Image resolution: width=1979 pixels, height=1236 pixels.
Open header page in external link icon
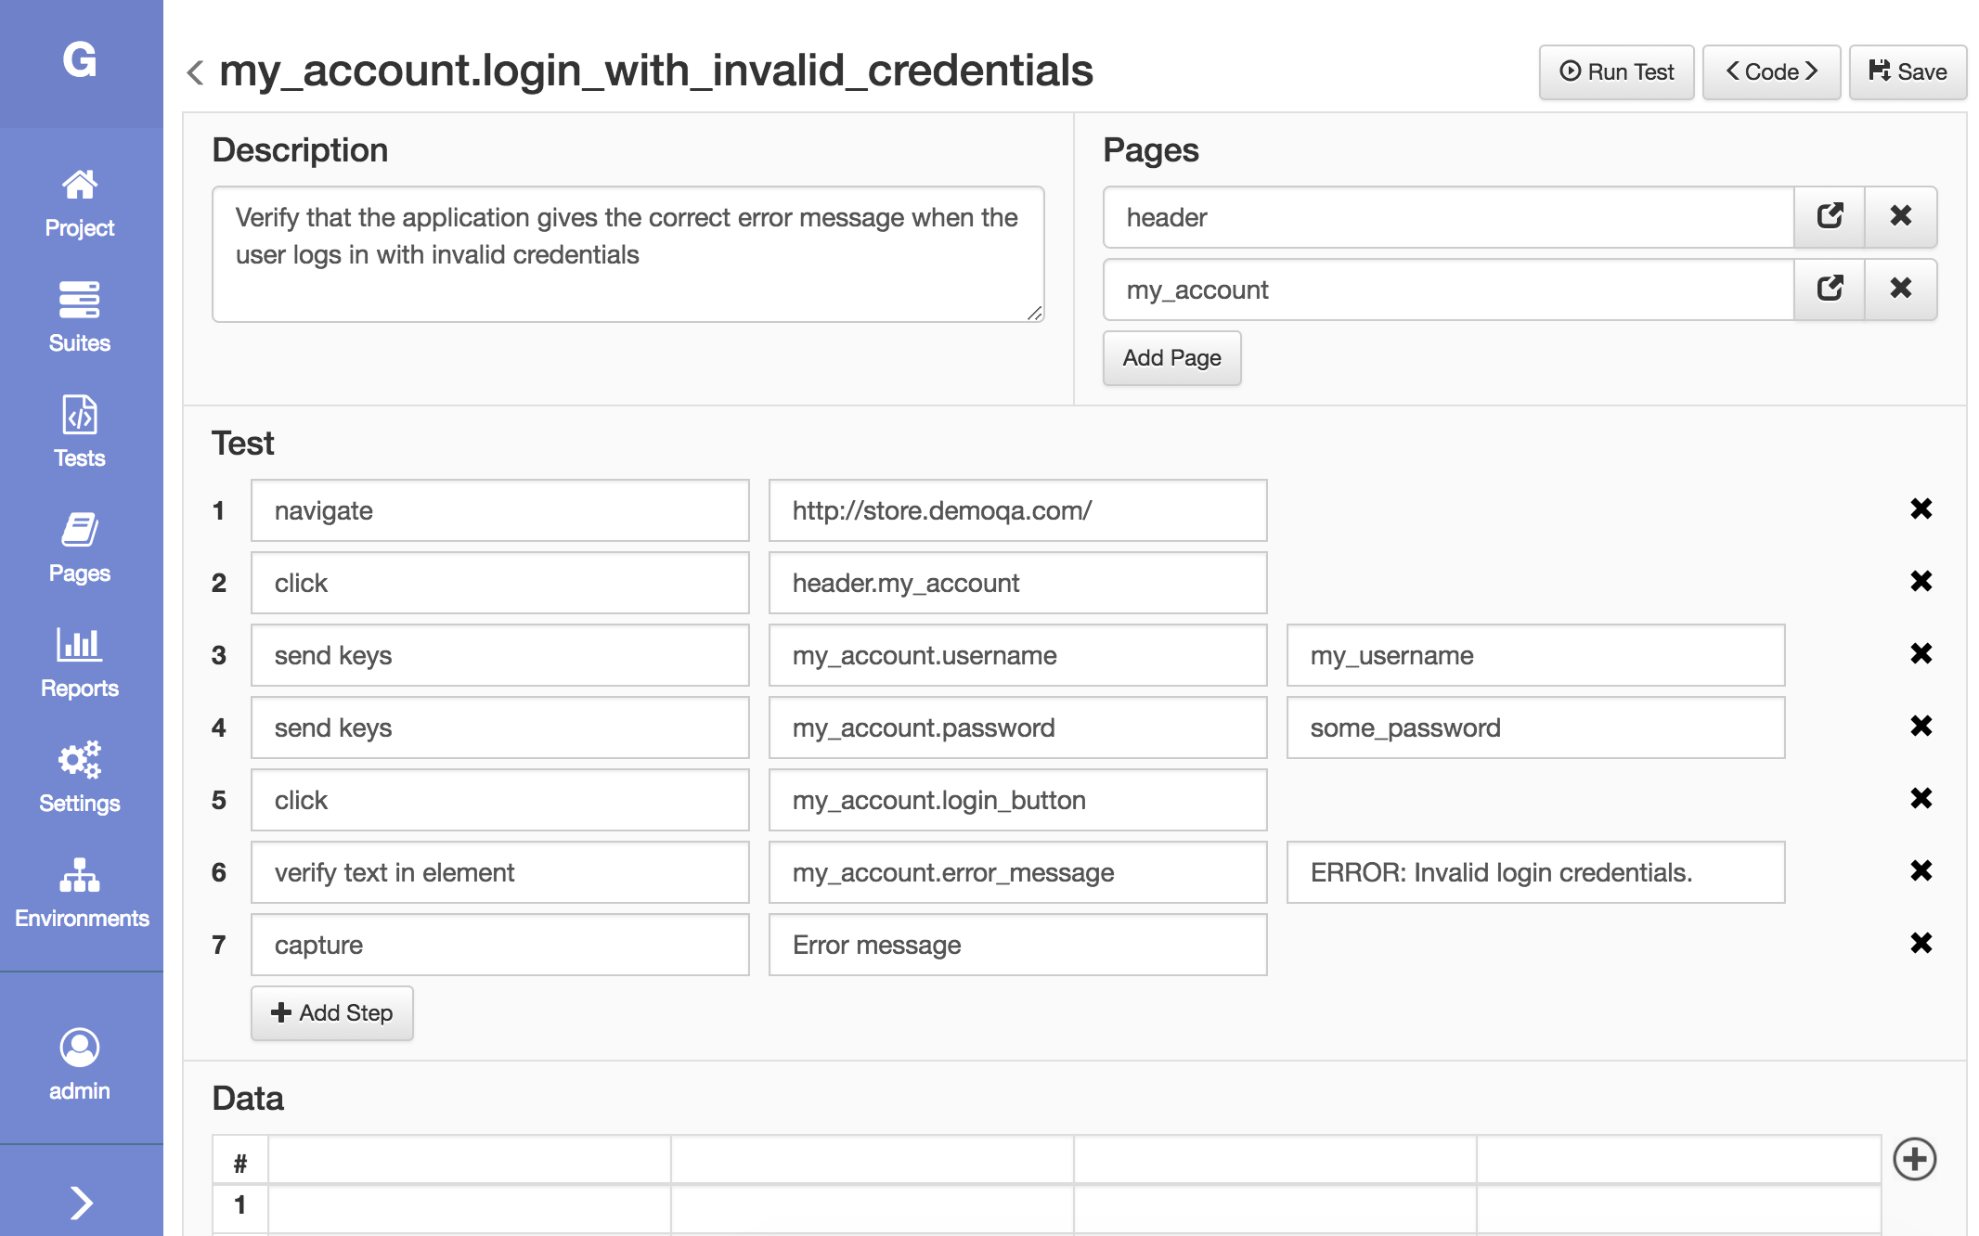click(1829, 217)
